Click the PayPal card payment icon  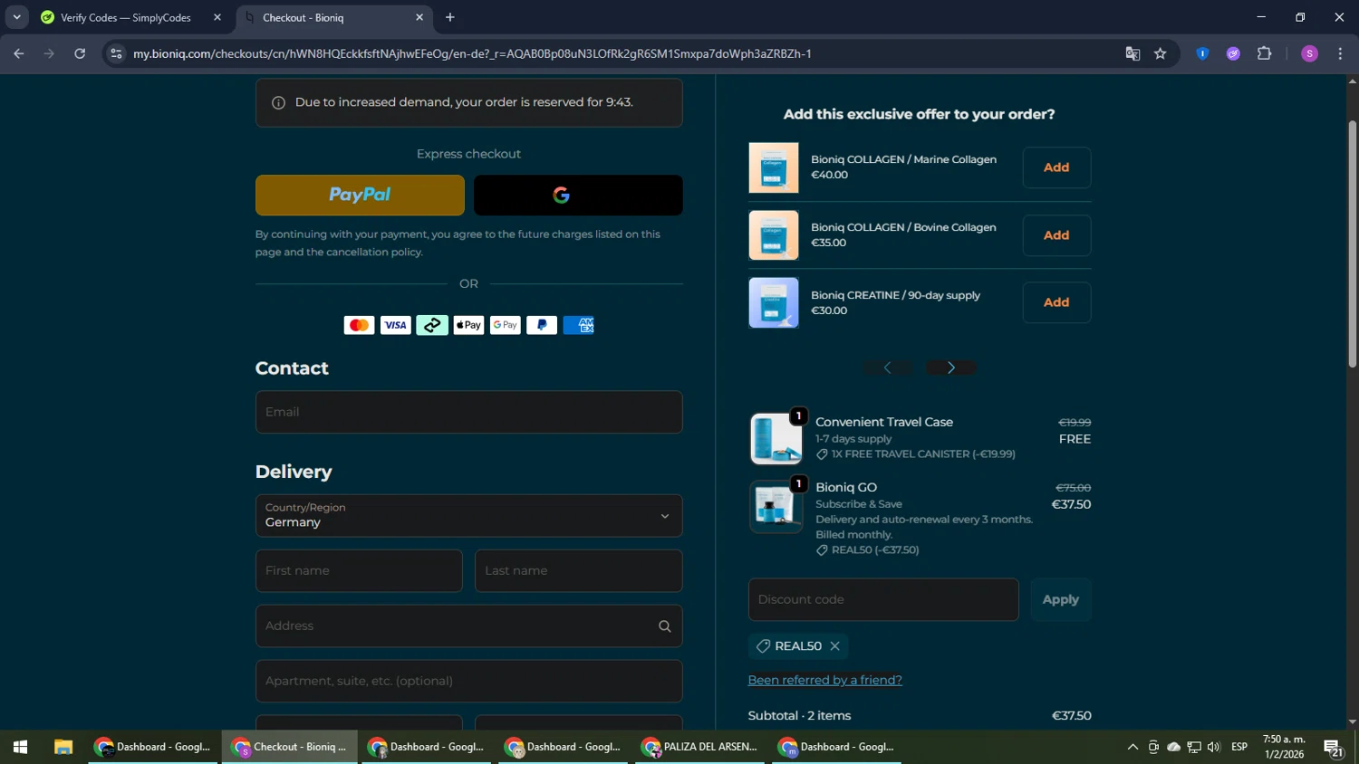point(542,325)
